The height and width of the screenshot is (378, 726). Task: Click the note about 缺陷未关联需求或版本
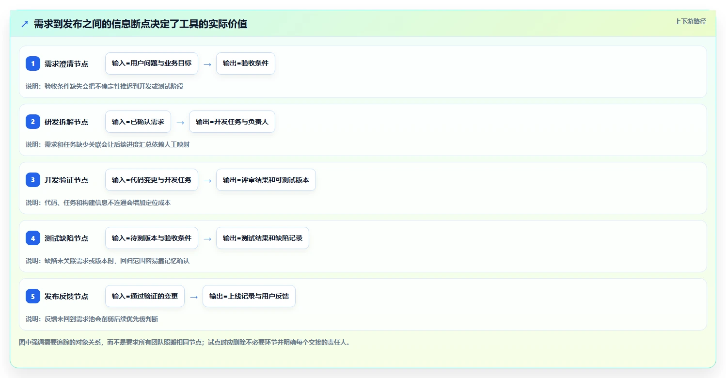[108, 261]
